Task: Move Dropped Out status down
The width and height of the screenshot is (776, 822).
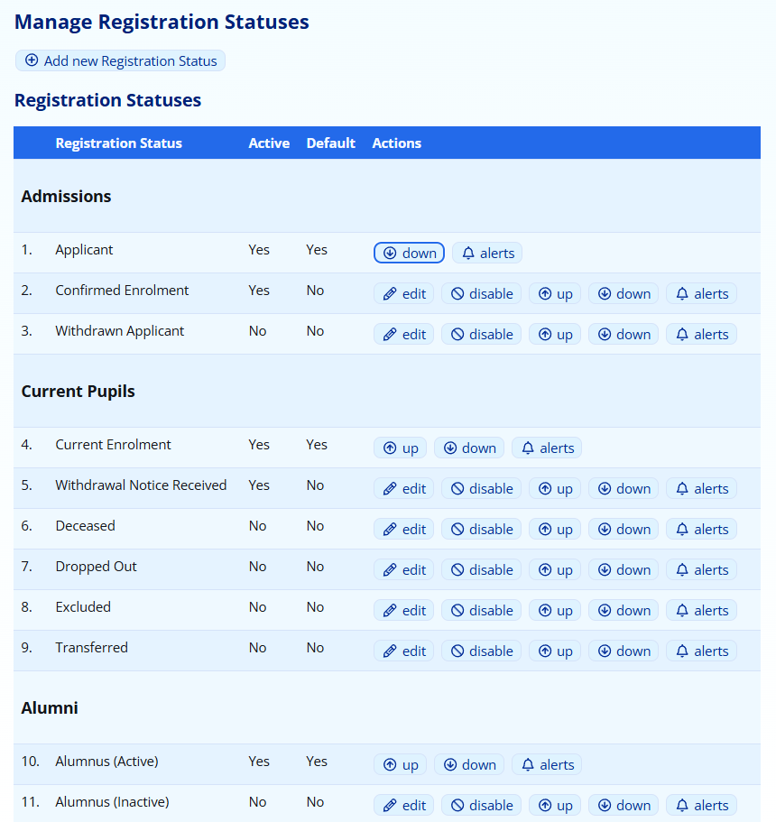Action: click(x=624, y=570)
